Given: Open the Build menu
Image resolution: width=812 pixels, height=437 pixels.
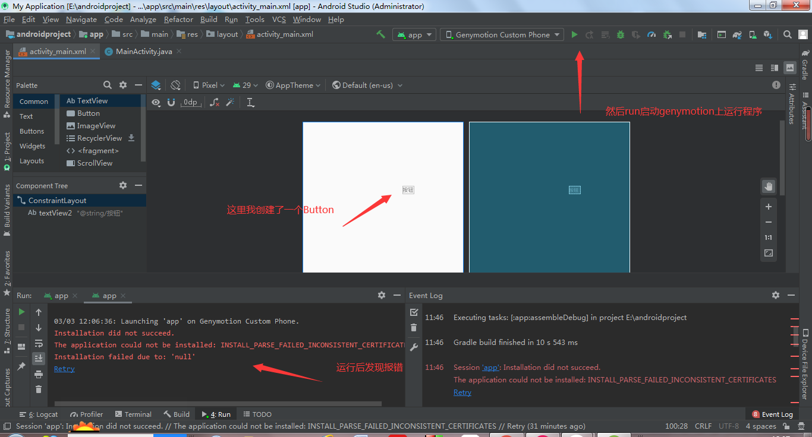Looking at the screenshot, I should (209, 19).
